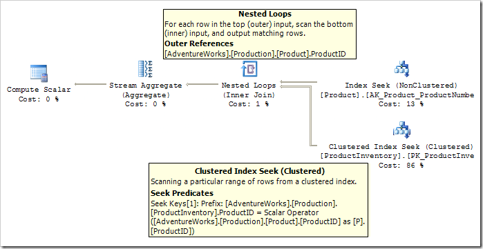The height and width of the screenshot is (249, 483).
Task: Click the '(Inner Join)' label
Action: 249,95
